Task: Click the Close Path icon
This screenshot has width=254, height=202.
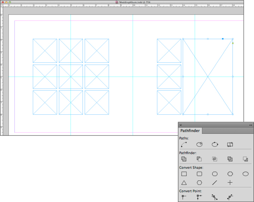Action: click(x=215, y=144)
